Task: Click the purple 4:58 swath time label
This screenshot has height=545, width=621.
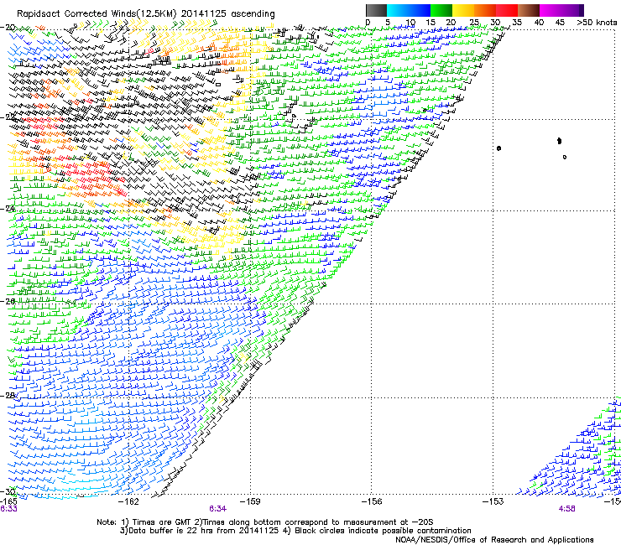Action: point(566,509)
